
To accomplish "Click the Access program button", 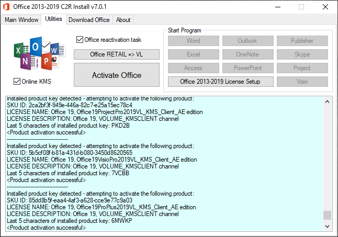I will click(x=194, y=68).
